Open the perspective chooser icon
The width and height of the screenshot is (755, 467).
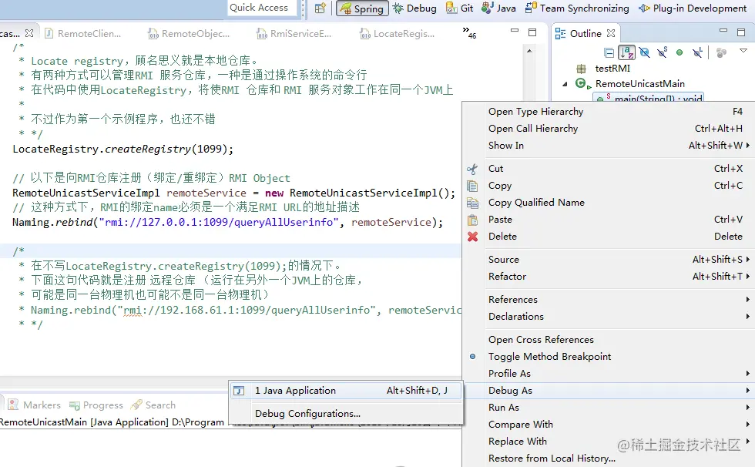tap(320, 8)
